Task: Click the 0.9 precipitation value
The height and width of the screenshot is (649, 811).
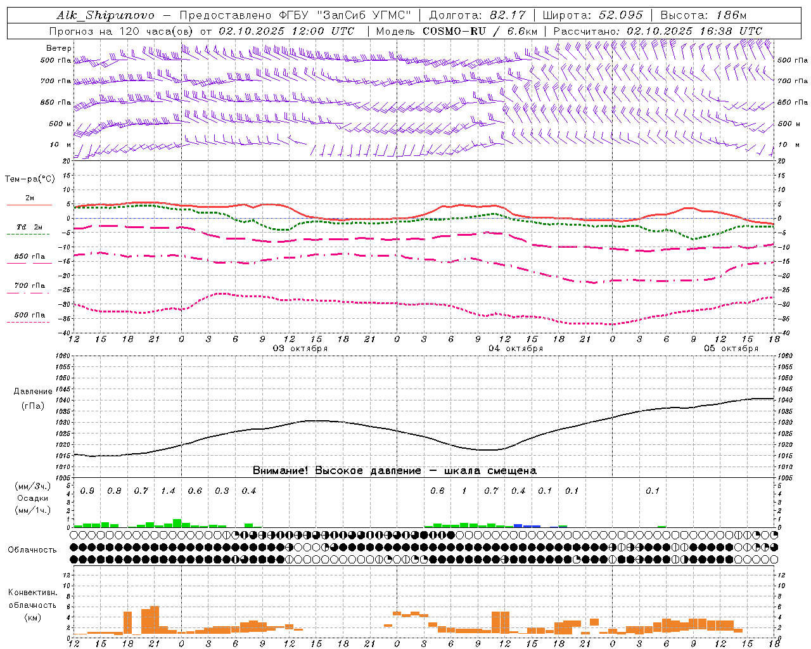Action: (x=87, y=491)
